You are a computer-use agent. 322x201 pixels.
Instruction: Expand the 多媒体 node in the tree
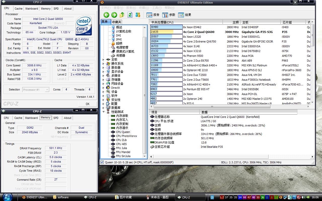(x=103, y=75)
